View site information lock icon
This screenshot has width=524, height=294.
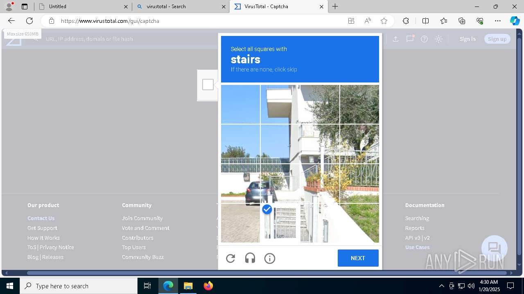(x=52, y=21)
